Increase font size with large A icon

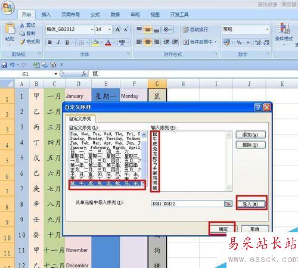[117, 29]
